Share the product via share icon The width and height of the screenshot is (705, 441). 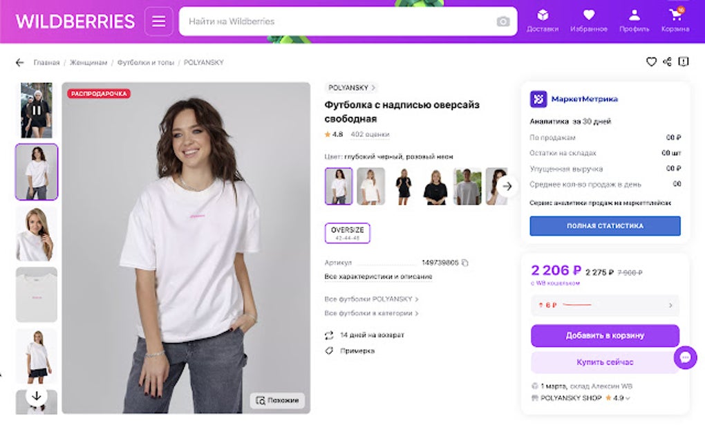[x=667, y=62]
